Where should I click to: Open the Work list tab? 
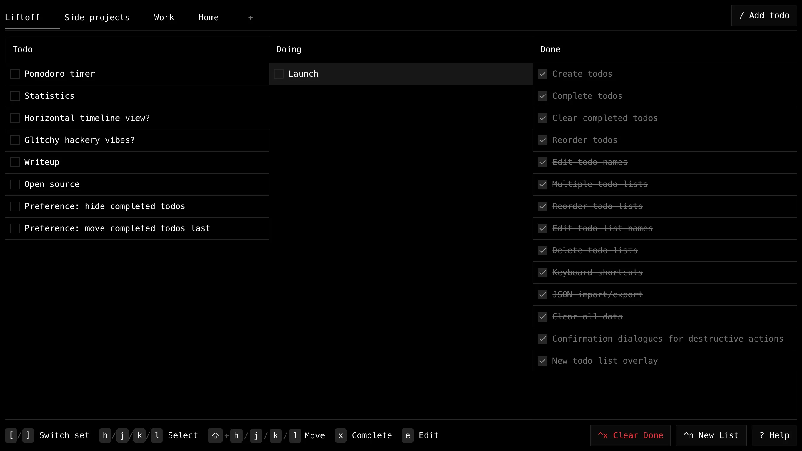point(164,17)
